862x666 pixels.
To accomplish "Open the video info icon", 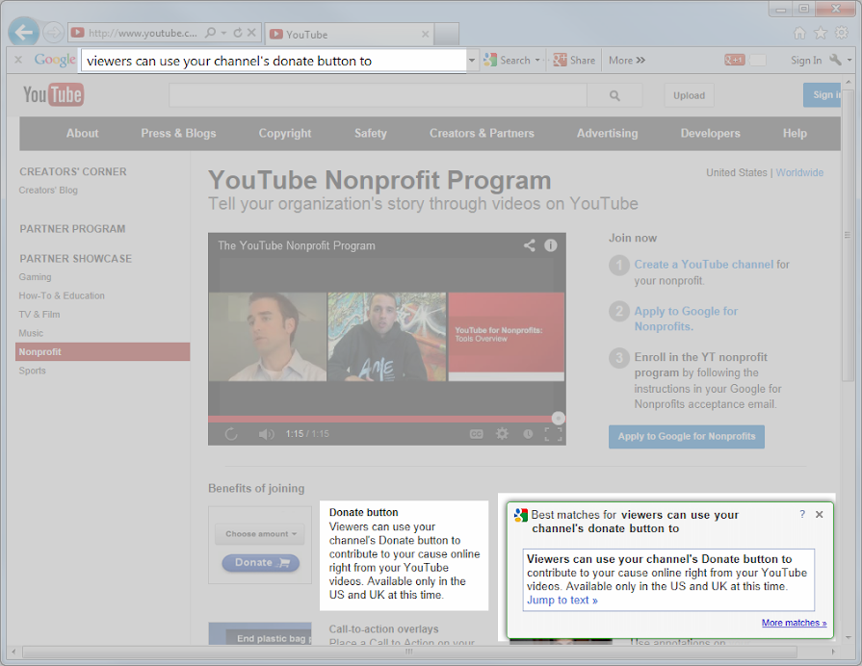I will (x=551, y=245).
